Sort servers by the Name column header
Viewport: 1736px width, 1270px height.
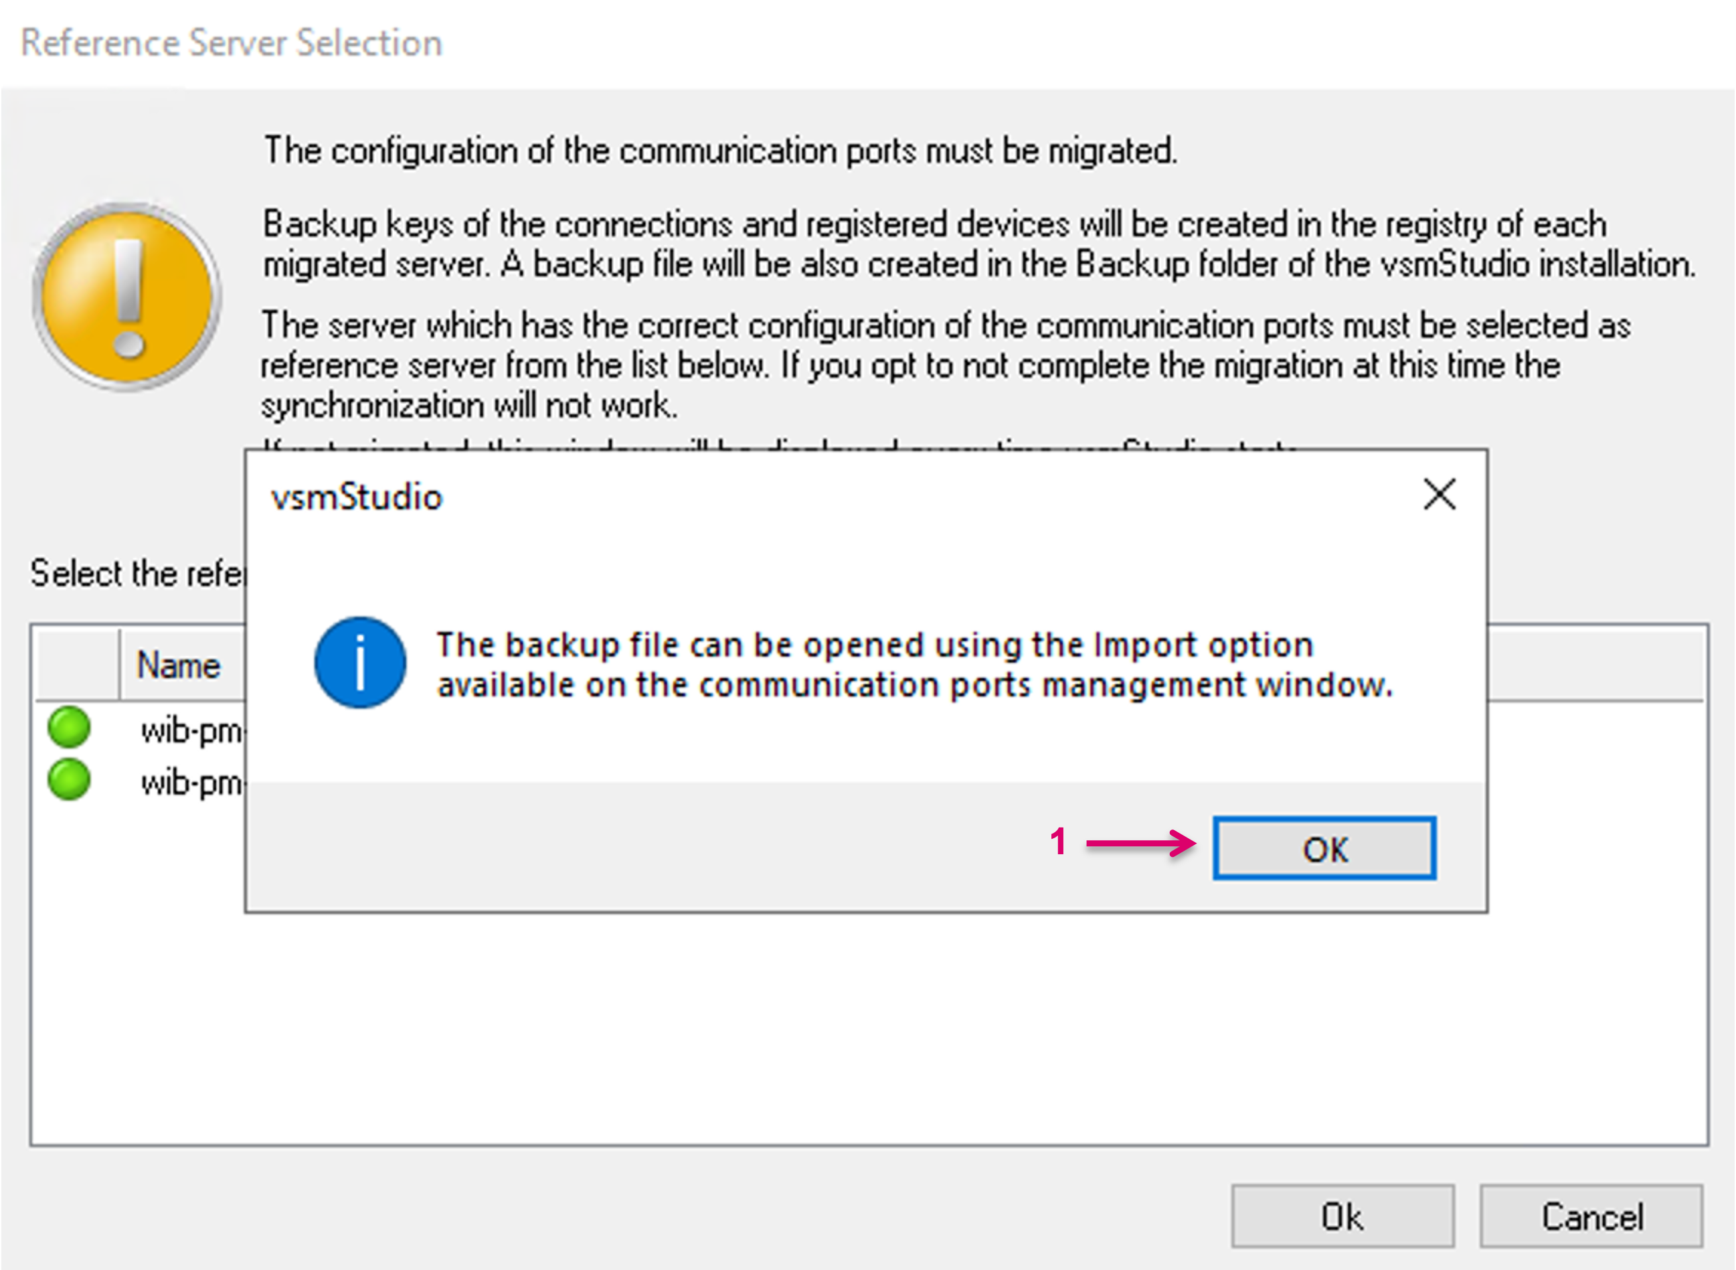pos(178,664)
